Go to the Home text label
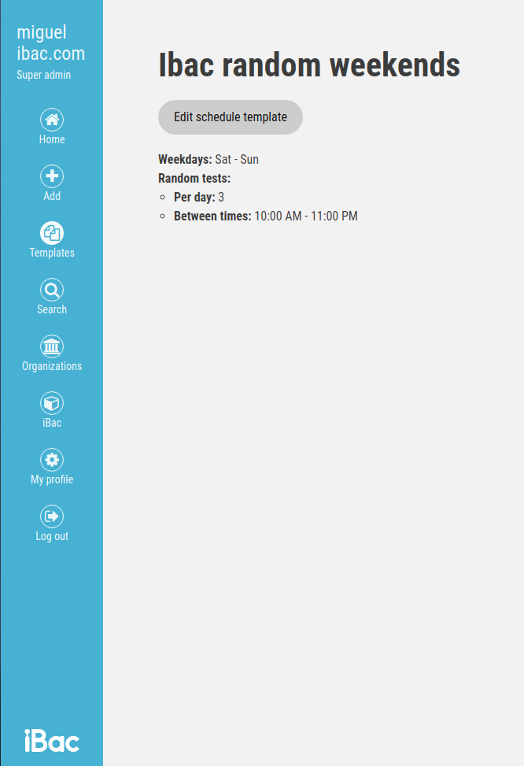Viewport: 524px width, 766px height. point(52,139)
